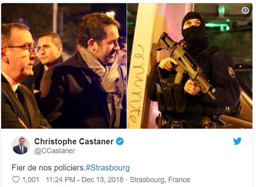Open the Twitter bird logo
Viewport: 256px width, 187px height.
coord(237,141)
